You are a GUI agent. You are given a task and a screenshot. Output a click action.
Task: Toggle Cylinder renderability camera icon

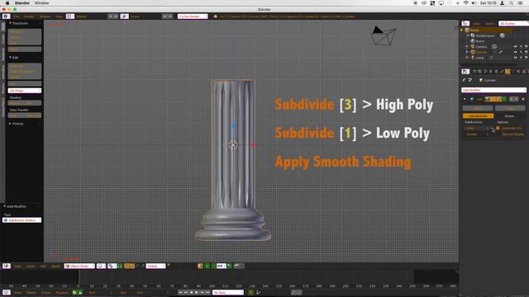pos(527,52)
